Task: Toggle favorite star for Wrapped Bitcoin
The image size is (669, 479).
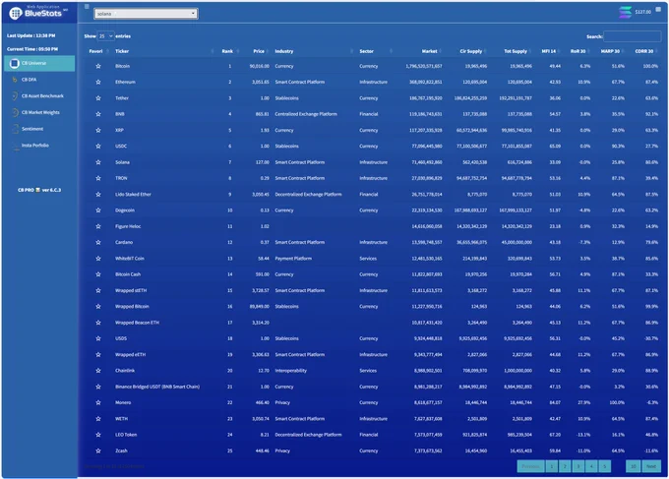Action: (98, 306)
